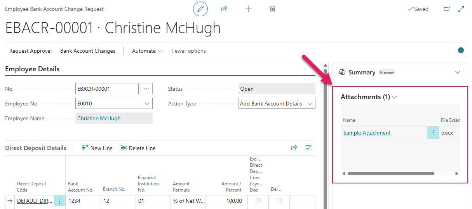472x209 pixels.
Task: Click the Status field showing Open
Action: pyautogui.click(x=277, y=89)
